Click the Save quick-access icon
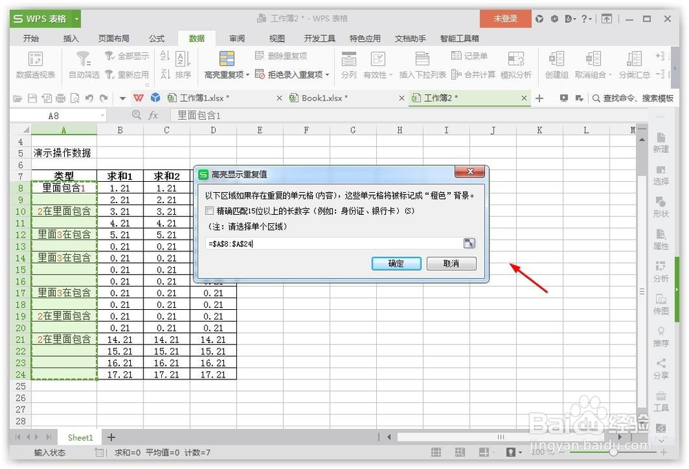 point(32,98)
